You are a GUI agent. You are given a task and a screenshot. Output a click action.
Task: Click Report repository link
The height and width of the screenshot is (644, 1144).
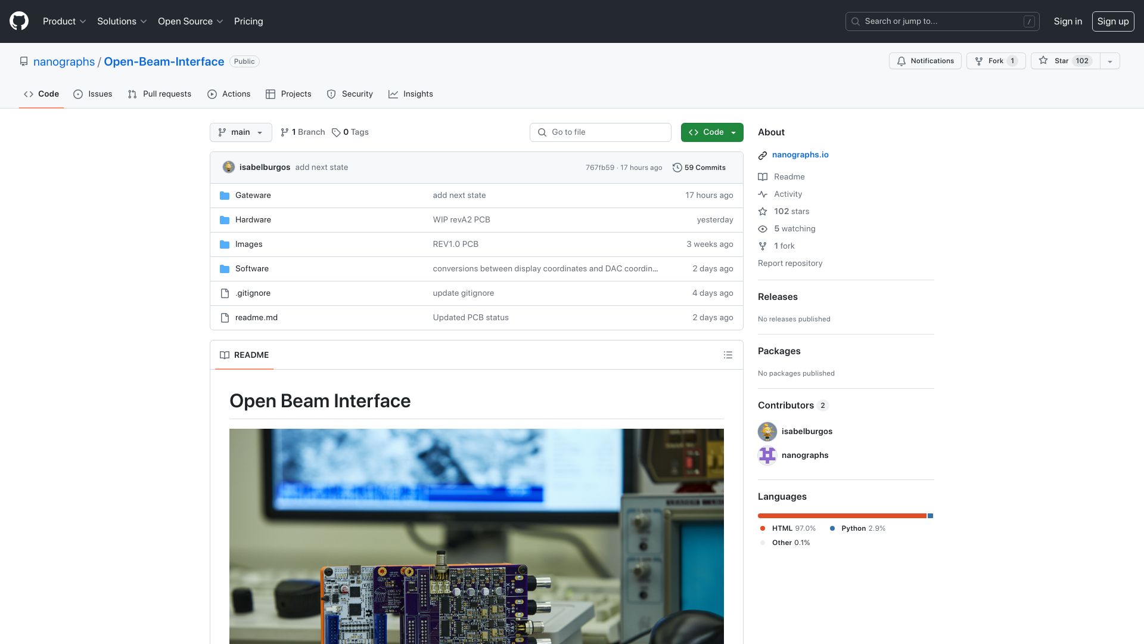(x=790, y=264)
